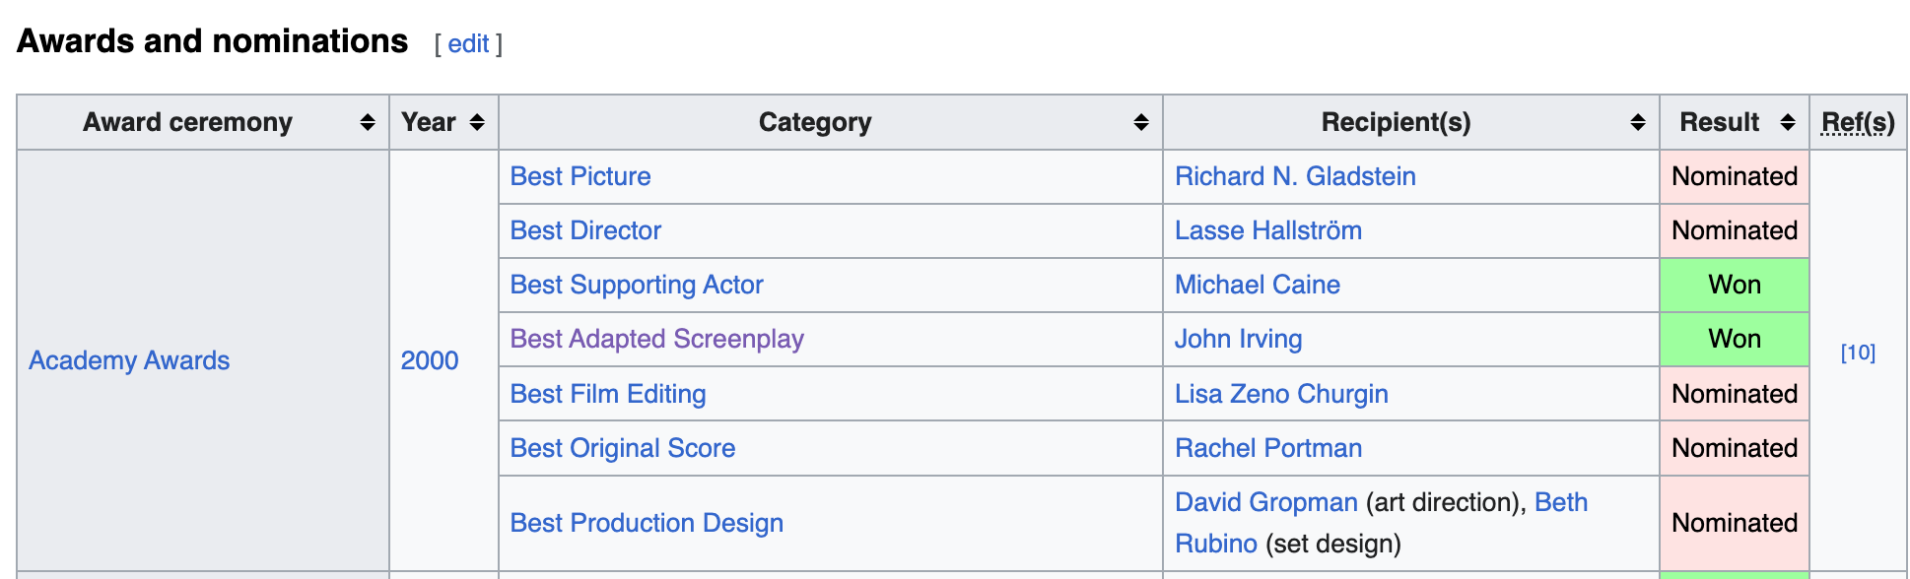Sort table by Recipient(s) arrows
The height and width of the screenshot is (579, 1910).
pos(1638,122)
